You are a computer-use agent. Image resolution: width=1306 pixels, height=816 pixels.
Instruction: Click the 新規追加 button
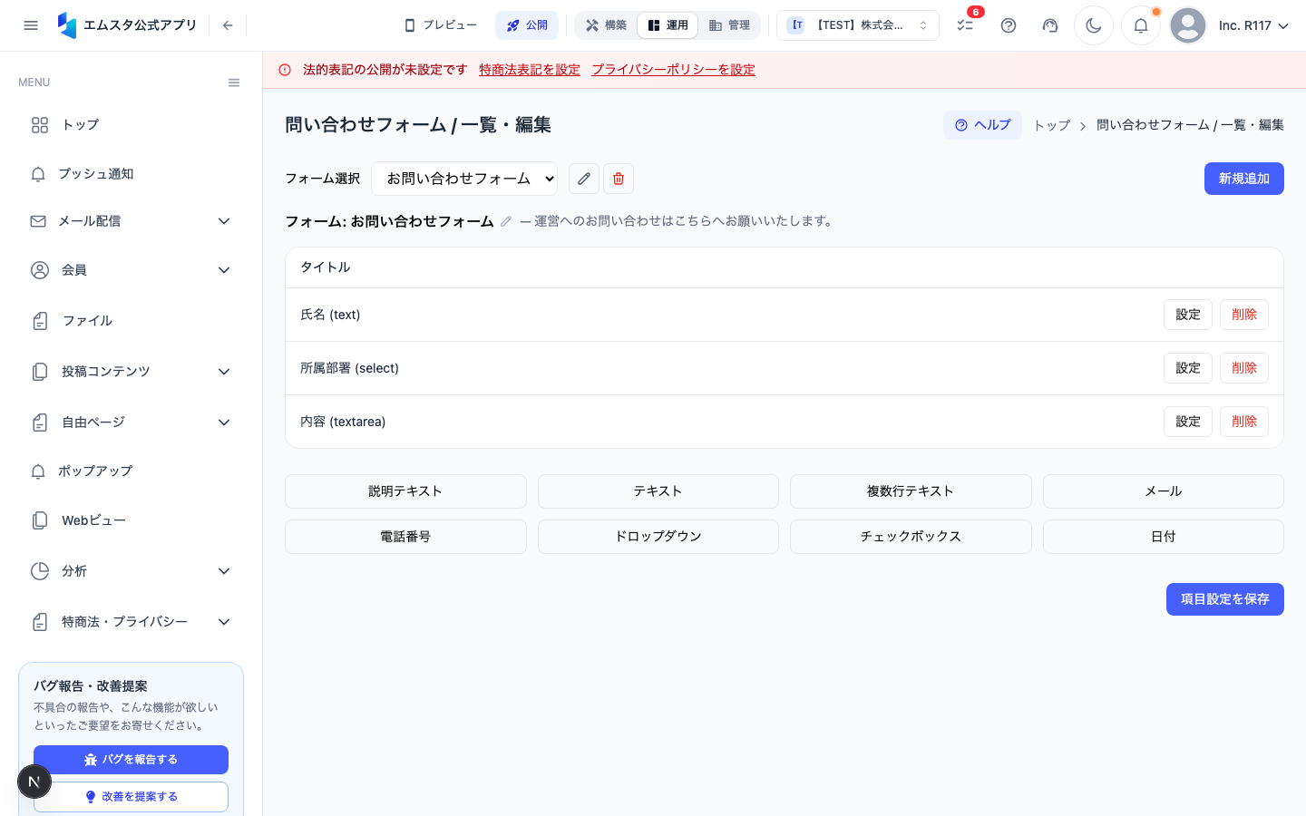(x=1244, y=179)
